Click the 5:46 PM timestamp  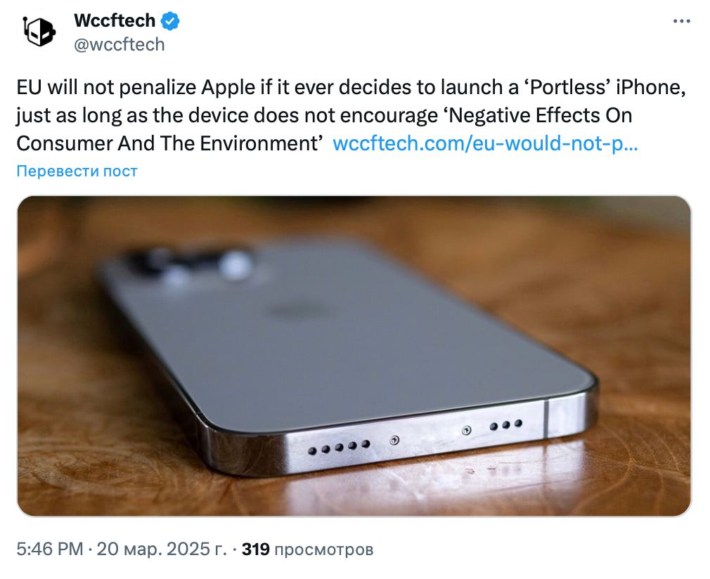click(50, 549)
